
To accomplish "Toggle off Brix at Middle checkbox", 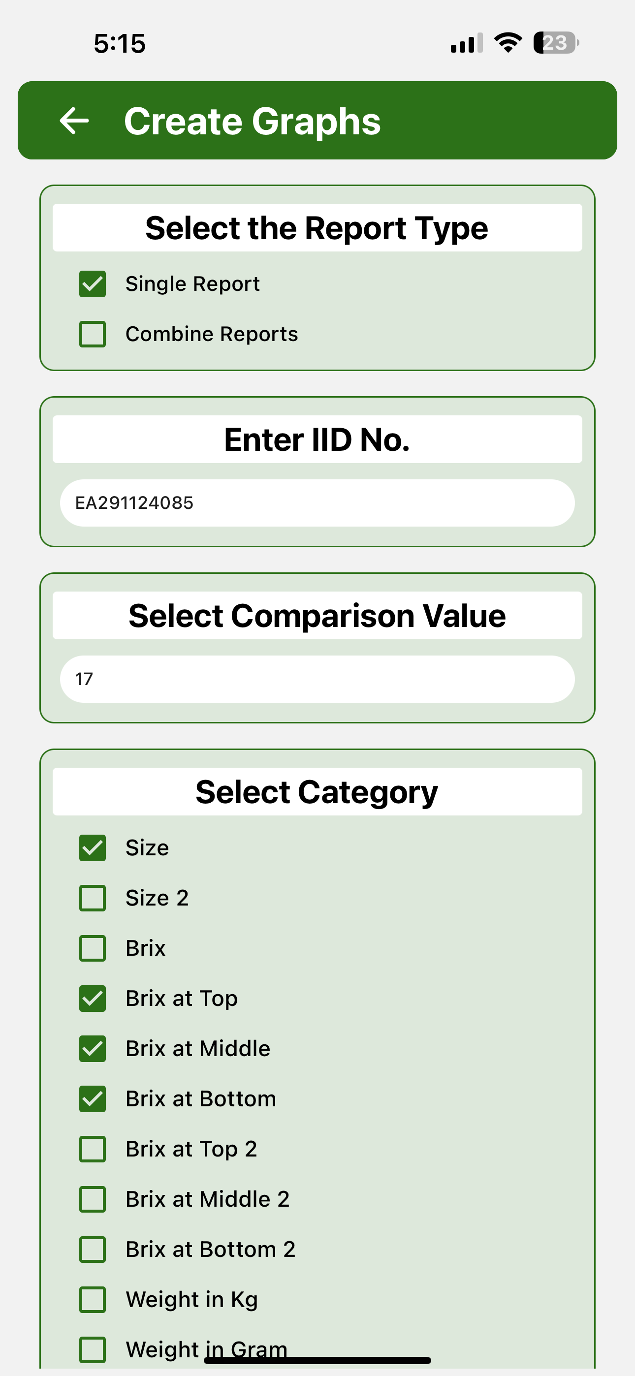I will tap(93, 1049).
